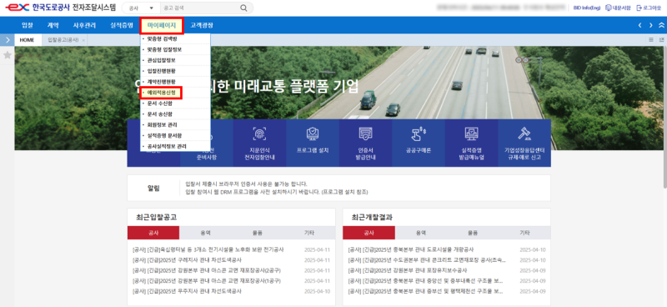Open the 사후관리 main menu

85,26
